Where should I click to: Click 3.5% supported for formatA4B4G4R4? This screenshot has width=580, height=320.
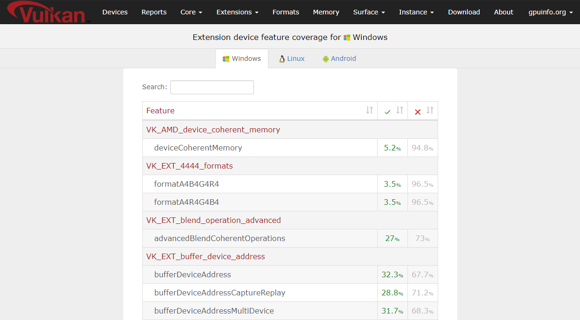point(393,184)
